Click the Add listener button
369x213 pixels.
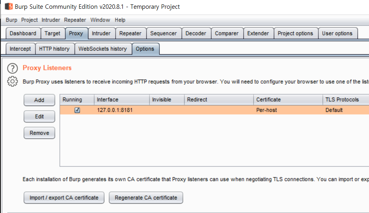(39, 100)
